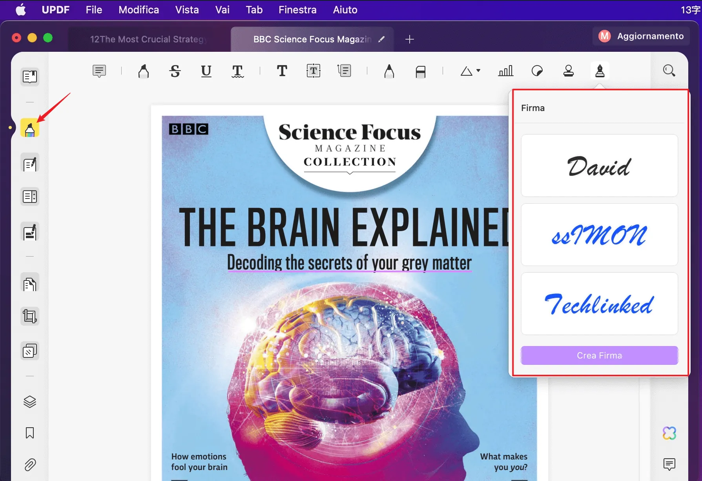Choose the David signature

tap(599, 166)
